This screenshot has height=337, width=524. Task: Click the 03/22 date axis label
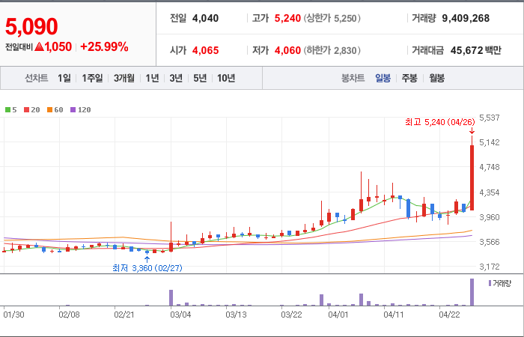[292, 315]
